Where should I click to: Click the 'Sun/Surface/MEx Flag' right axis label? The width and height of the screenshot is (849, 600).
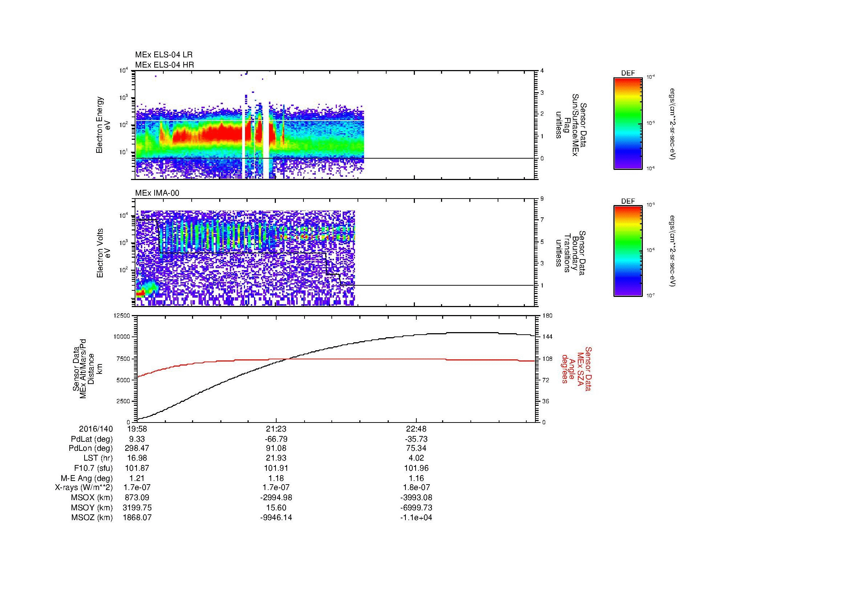click(x=571, y=125)
